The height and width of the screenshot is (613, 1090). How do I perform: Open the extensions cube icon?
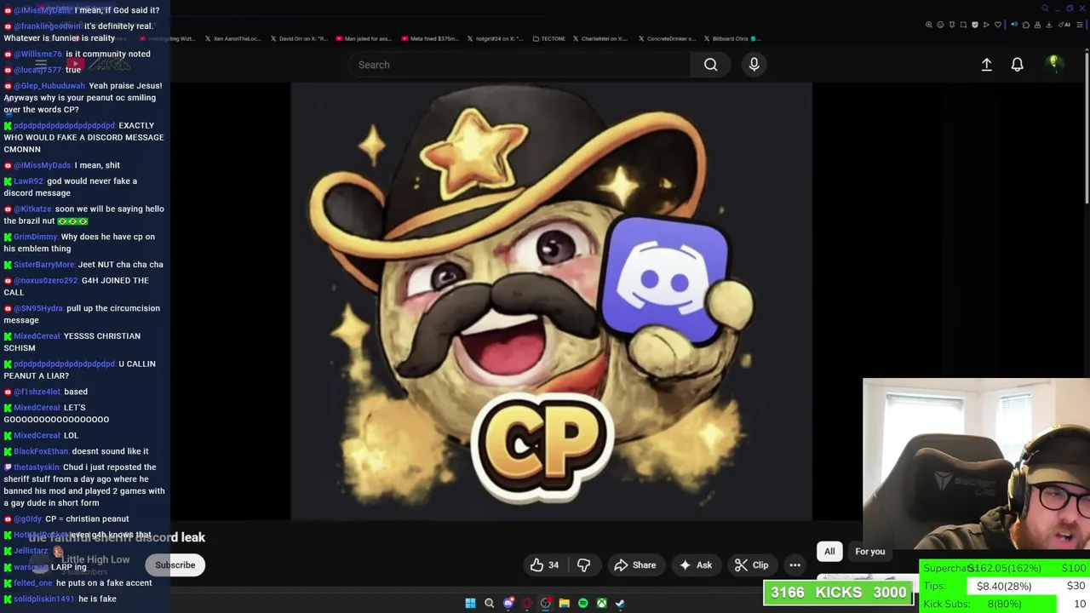click(x=1026, y=25)
